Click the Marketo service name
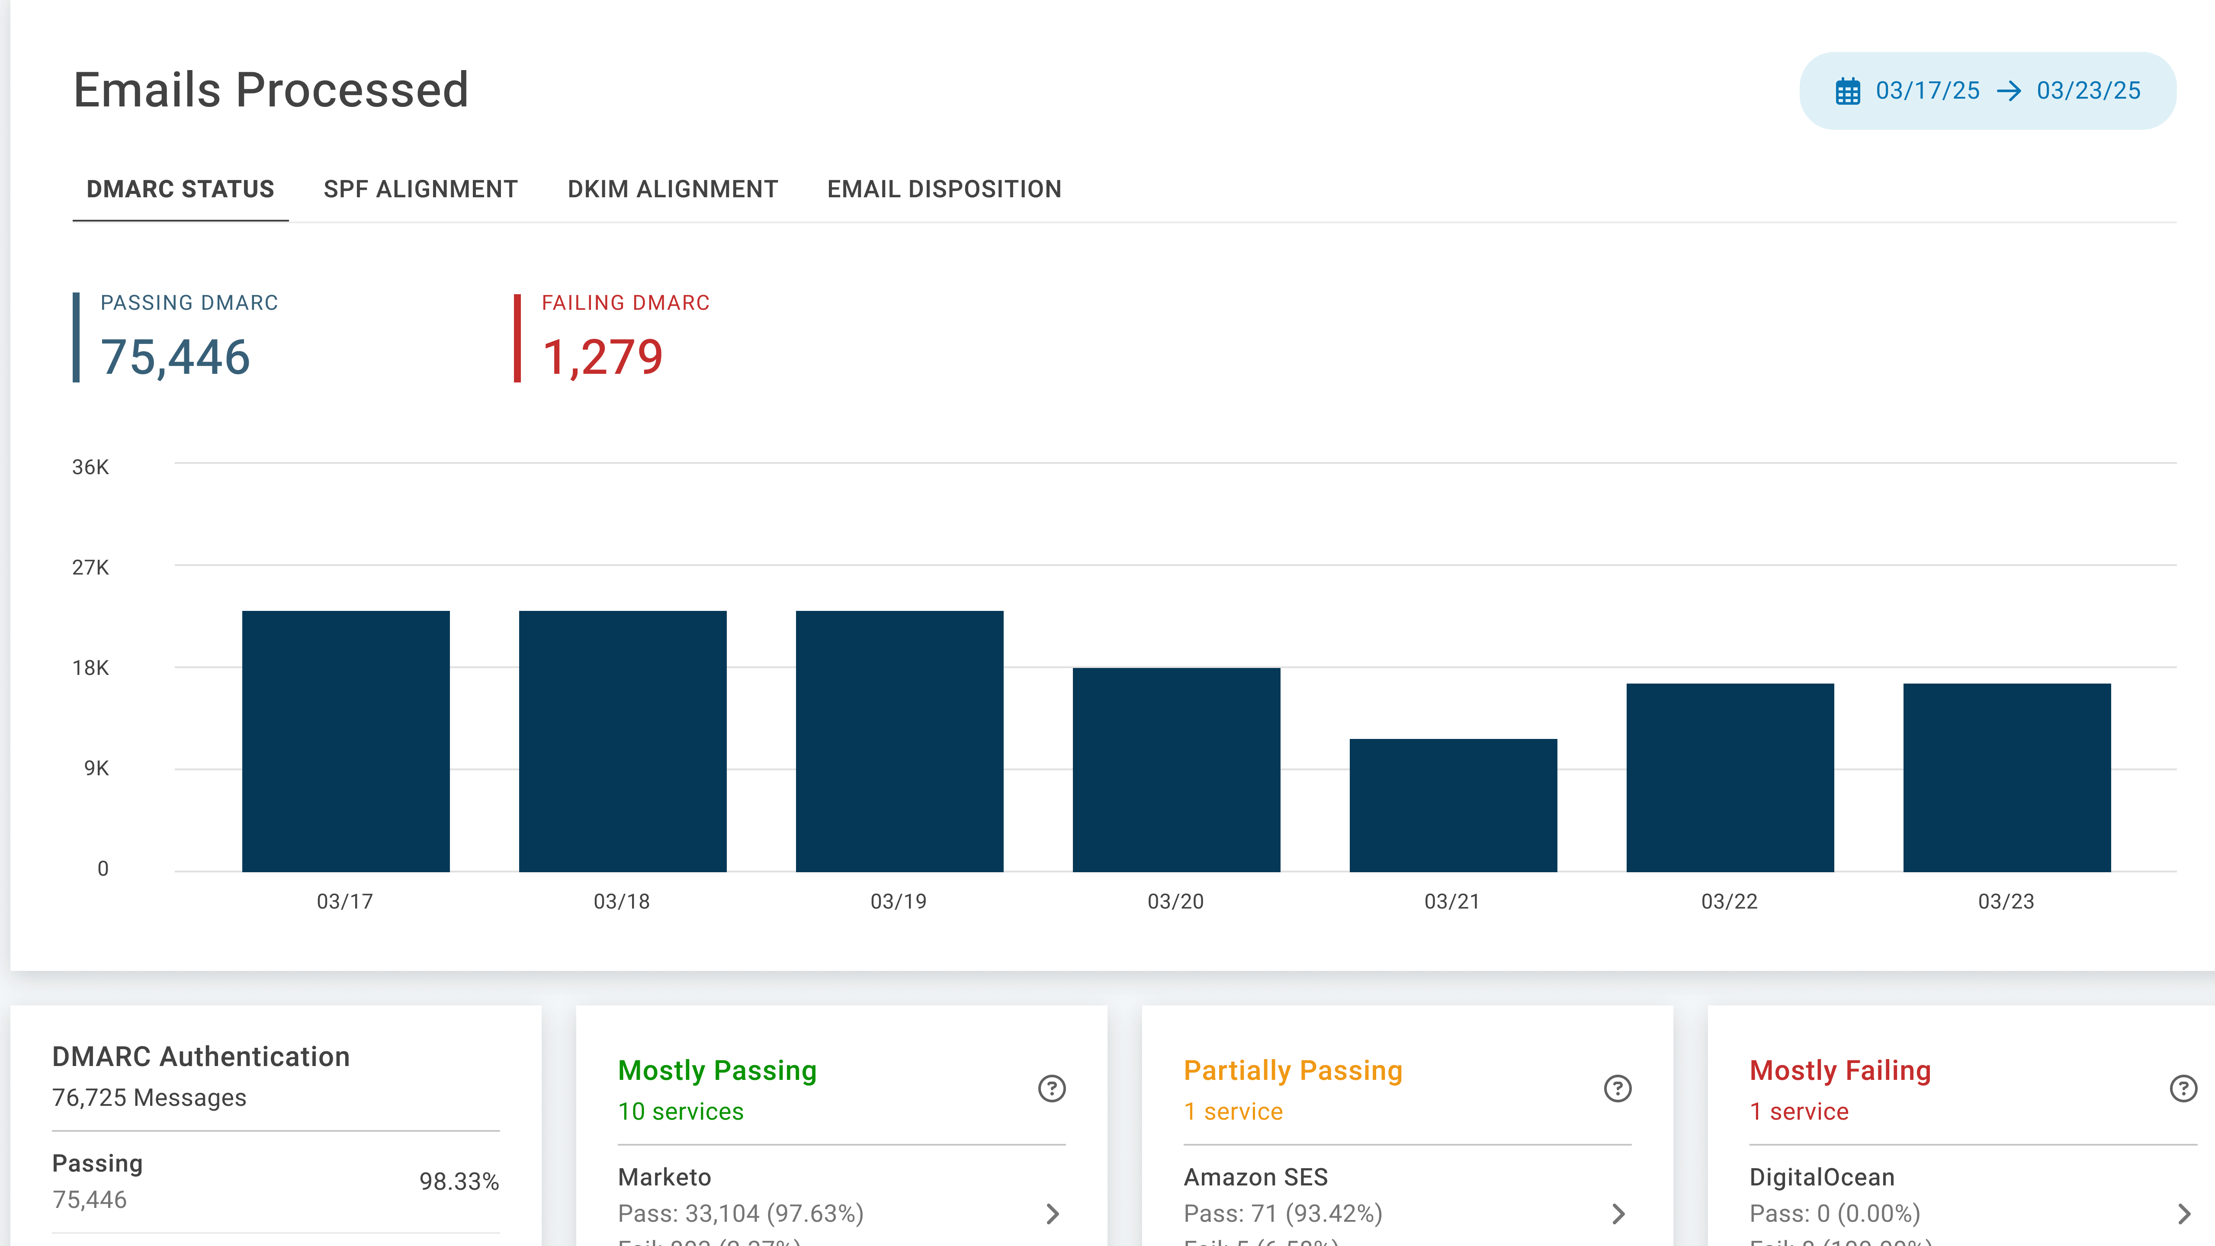Screen dimensions: 2215x1246 coord(664,1176)
